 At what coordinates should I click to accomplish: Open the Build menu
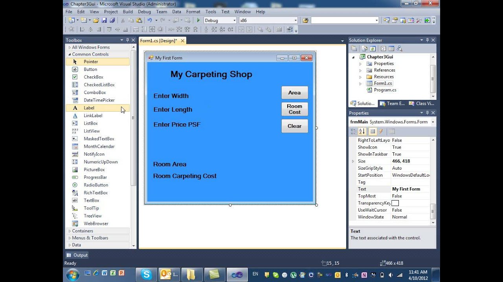point(128,12)
